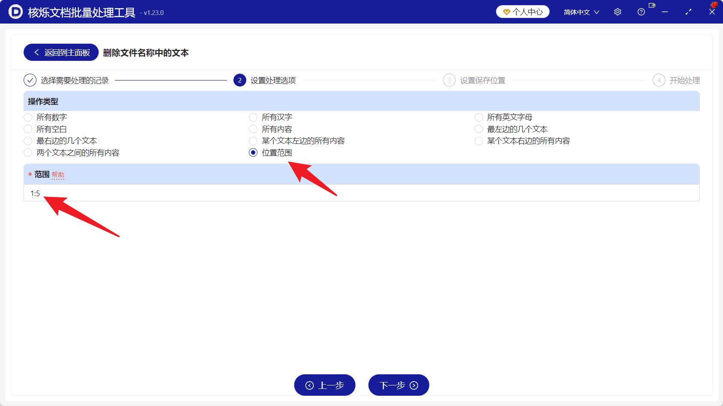Click the 操作类型 section header
The width and height of the screenshot is (723, 406).
click(361, 101)
